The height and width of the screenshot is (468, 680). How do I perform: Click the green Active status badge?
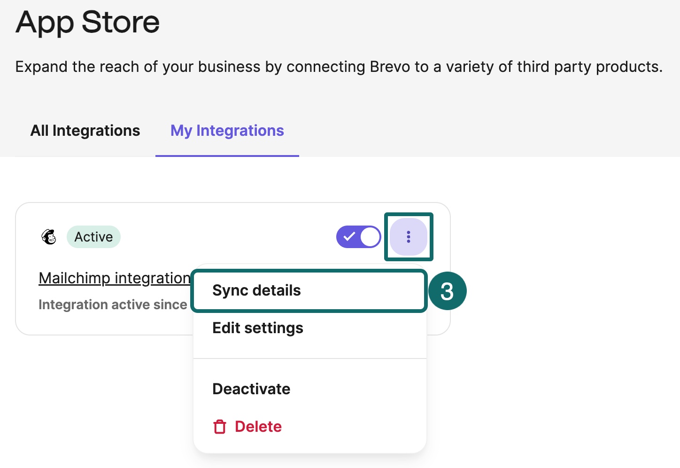click(93, 237)
